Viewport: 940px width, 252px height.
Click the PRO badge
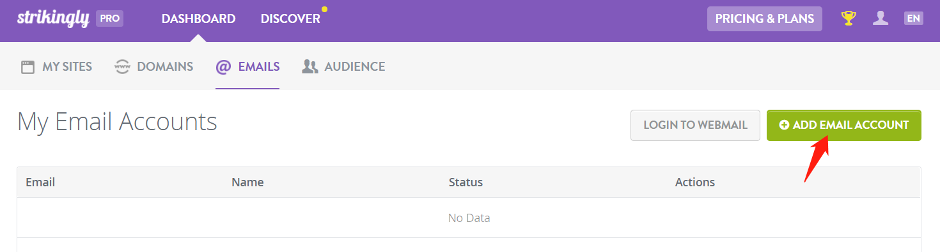tap(109, 19)
